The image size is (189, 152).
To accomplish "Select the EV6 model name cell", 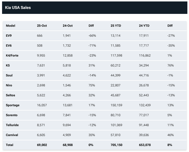I will (x=9, y=46).
